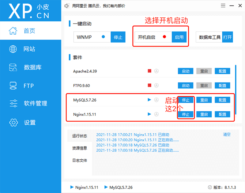Click the software management sliders icon

(x=13, y=103)
